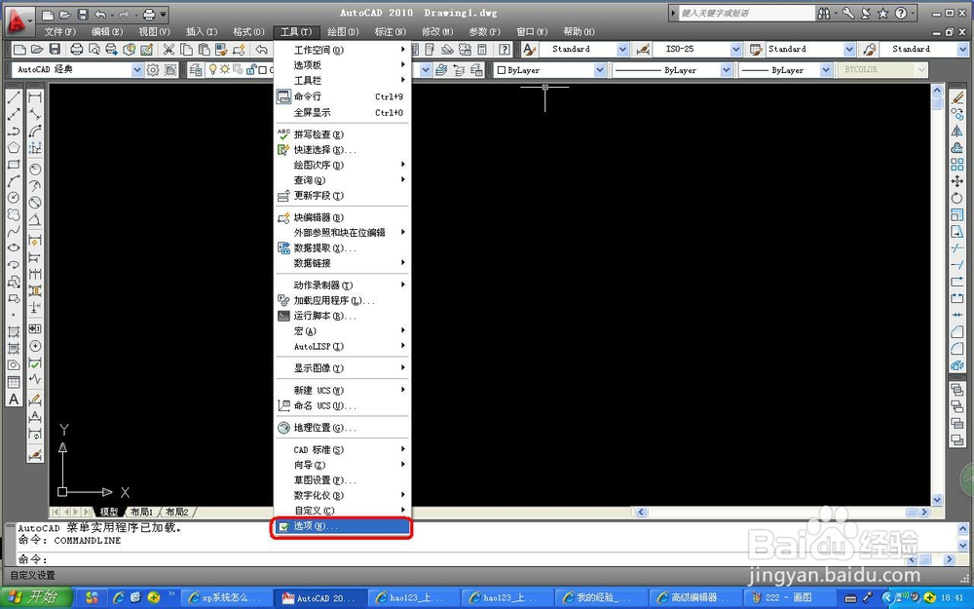Select the Rectangle tool in draw toolbar

click(14, 165)
